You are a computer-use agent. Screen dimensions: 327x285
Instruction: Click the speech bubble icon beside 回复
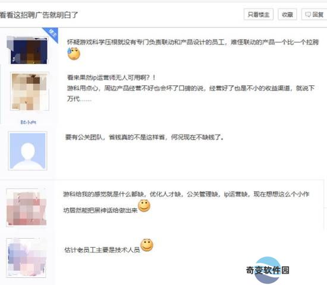(308, 15)
